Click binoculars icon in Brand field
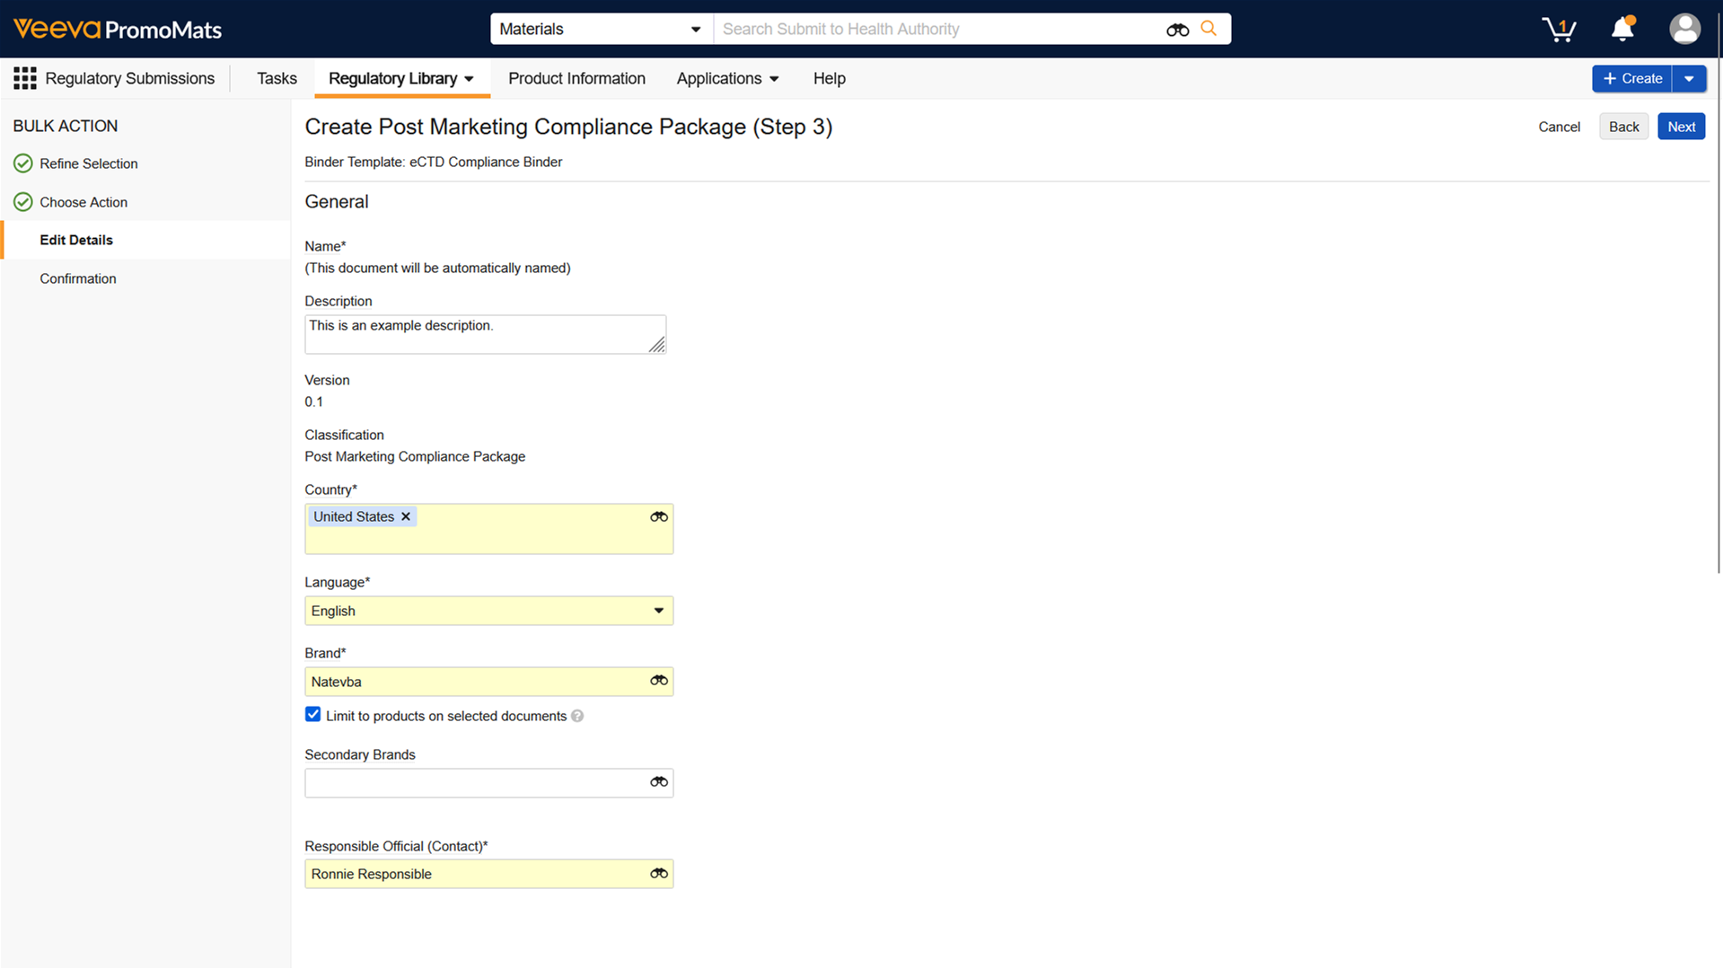This screenshot has height=969, width=1723. click(659, 681)
